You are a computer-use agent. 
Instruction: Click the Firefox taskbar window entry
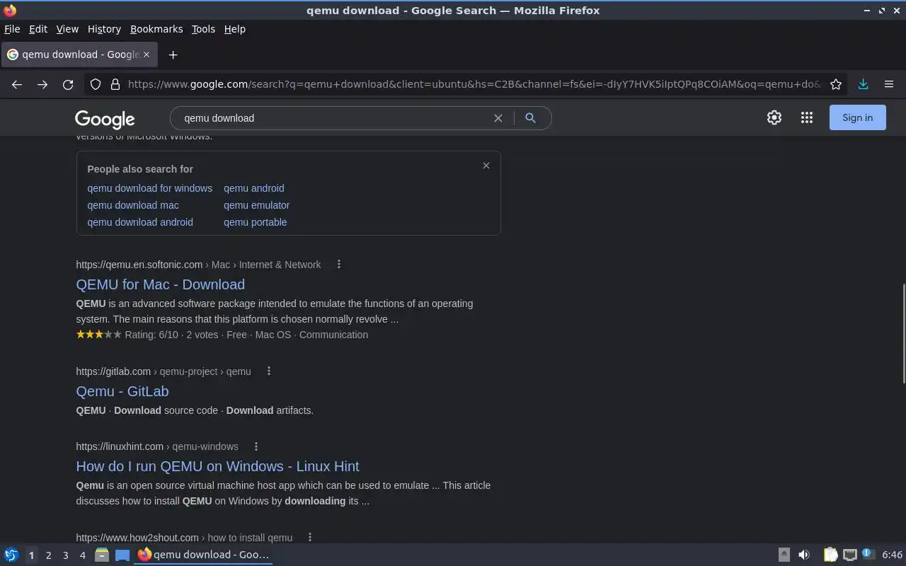click(204, 555)
